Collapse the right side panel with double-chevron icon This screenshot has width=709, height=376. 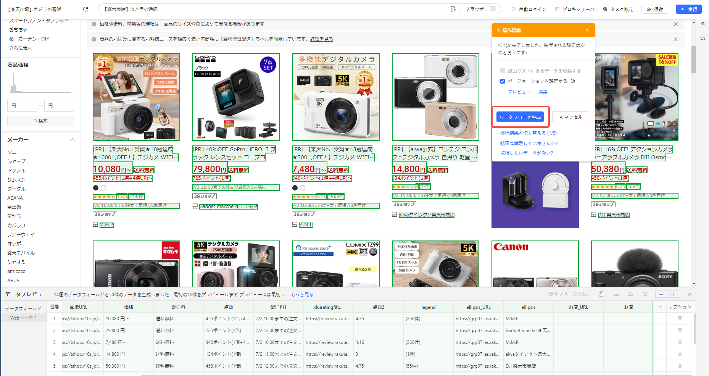pyautogui.click(x=703, y=23)
